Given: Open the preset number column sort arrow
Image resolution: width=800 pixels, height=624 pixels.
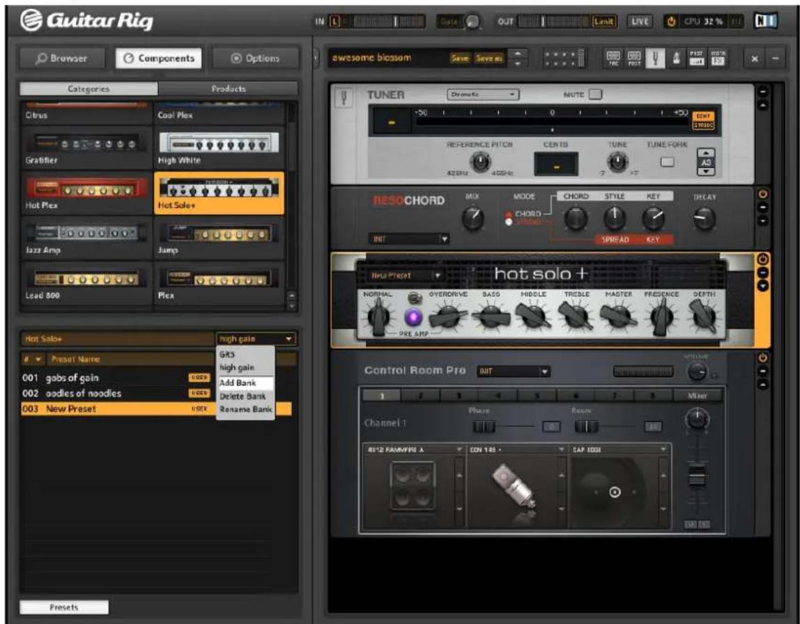Looking at the screenshot, I should coord(38,360).
